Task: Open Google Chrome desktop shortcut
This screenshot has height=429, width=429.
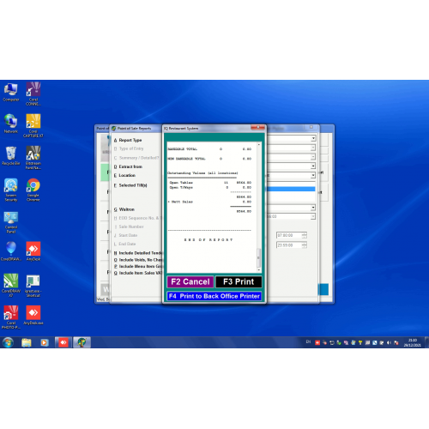Action: click(x=33, y=190)
